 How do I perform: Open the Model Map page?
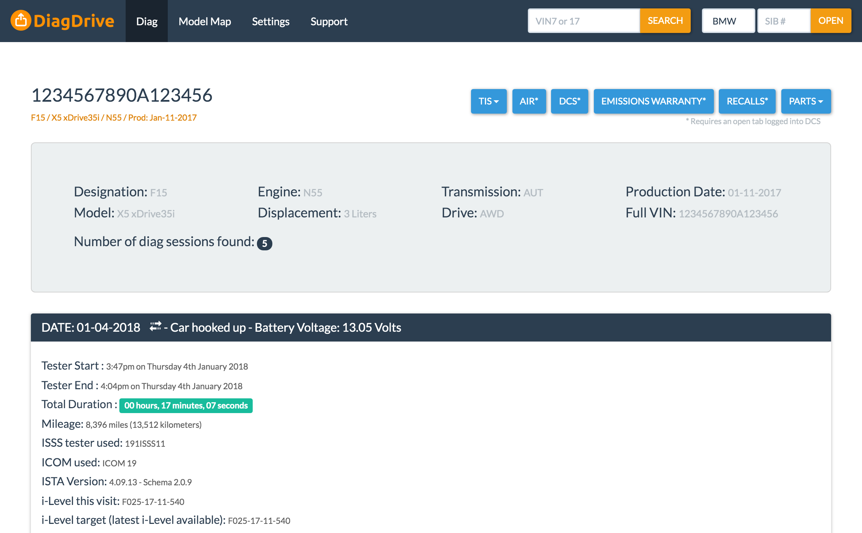click(205, 21)
